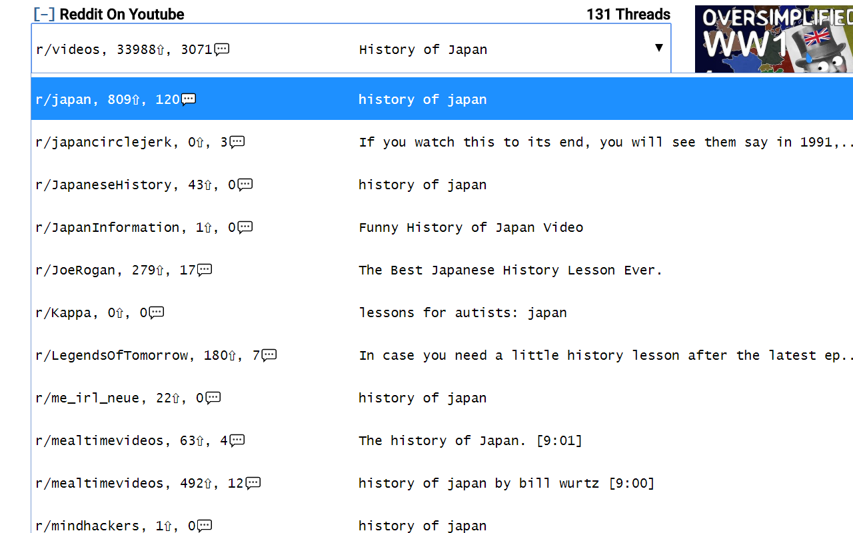Select the r/videos History of Japan thread
Screen dimensions: 853x533
point(351,49)
